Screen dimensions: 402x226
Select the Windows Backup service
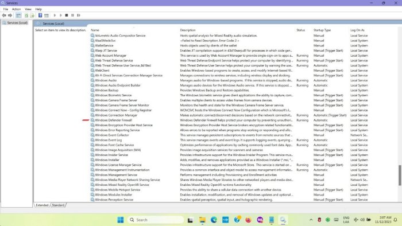coord(107,91)
